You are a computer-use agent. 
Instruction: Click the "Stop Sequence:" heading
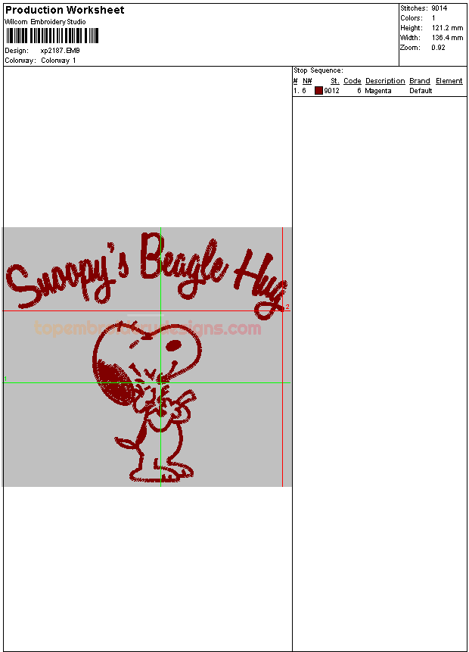point(318,70)
